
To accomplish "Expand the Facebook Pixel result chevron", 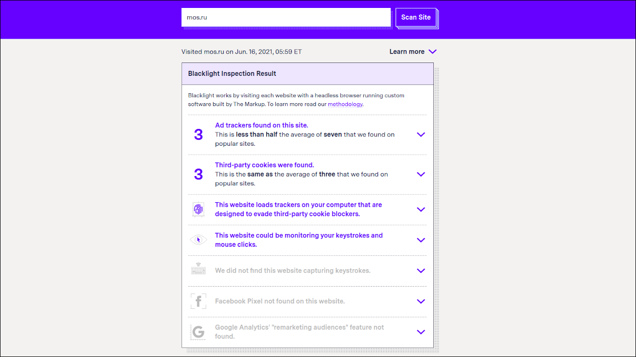I will pyautogui.click(x=421, y=301).
